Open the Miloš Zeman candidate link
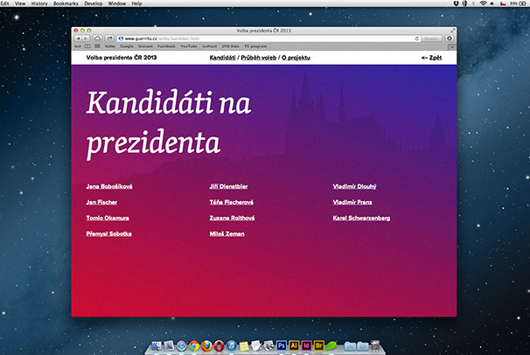The image size is (530, 355). pos(227,234)
